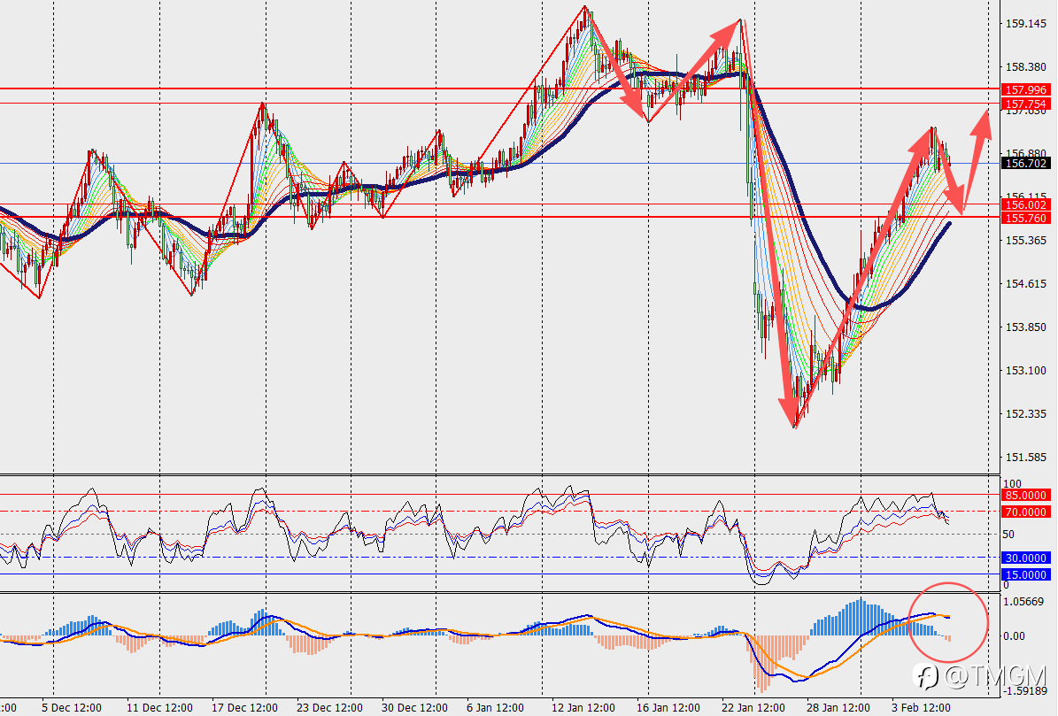Click the 159.145 price axis label
Image resolution: width=1058 pixels, height=716 pixels.
click(x=1025, y=24)
